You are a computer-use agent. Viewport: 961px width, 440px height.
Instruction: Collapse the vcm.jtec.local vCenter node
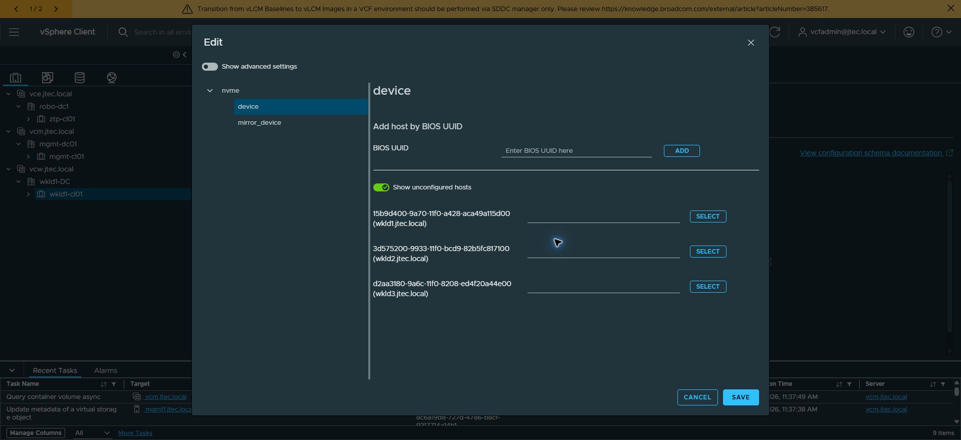coord(9,132)
